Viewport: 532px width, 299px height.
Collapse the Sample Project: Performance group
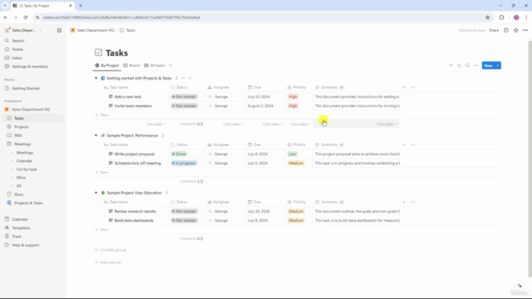pos(96,135)
